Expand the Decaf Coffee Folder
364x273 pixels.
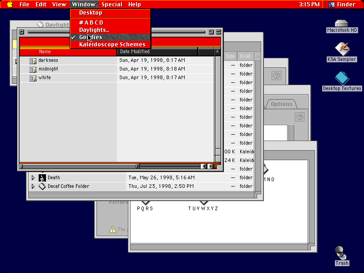[33, 186]
